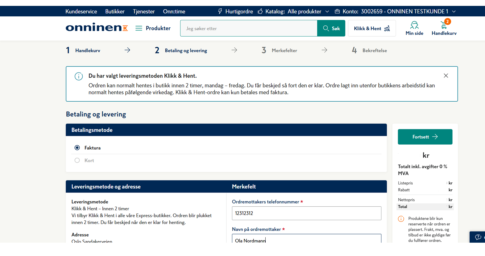The height and width of the screenshot is (256, 485).
Task: Click the 'Klikk & Hent – Innen 2 timer' text
Action: 100,209
